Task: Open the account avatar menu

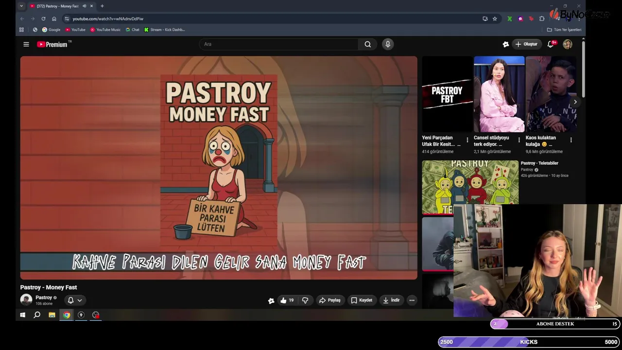Action: coord(568,44)
